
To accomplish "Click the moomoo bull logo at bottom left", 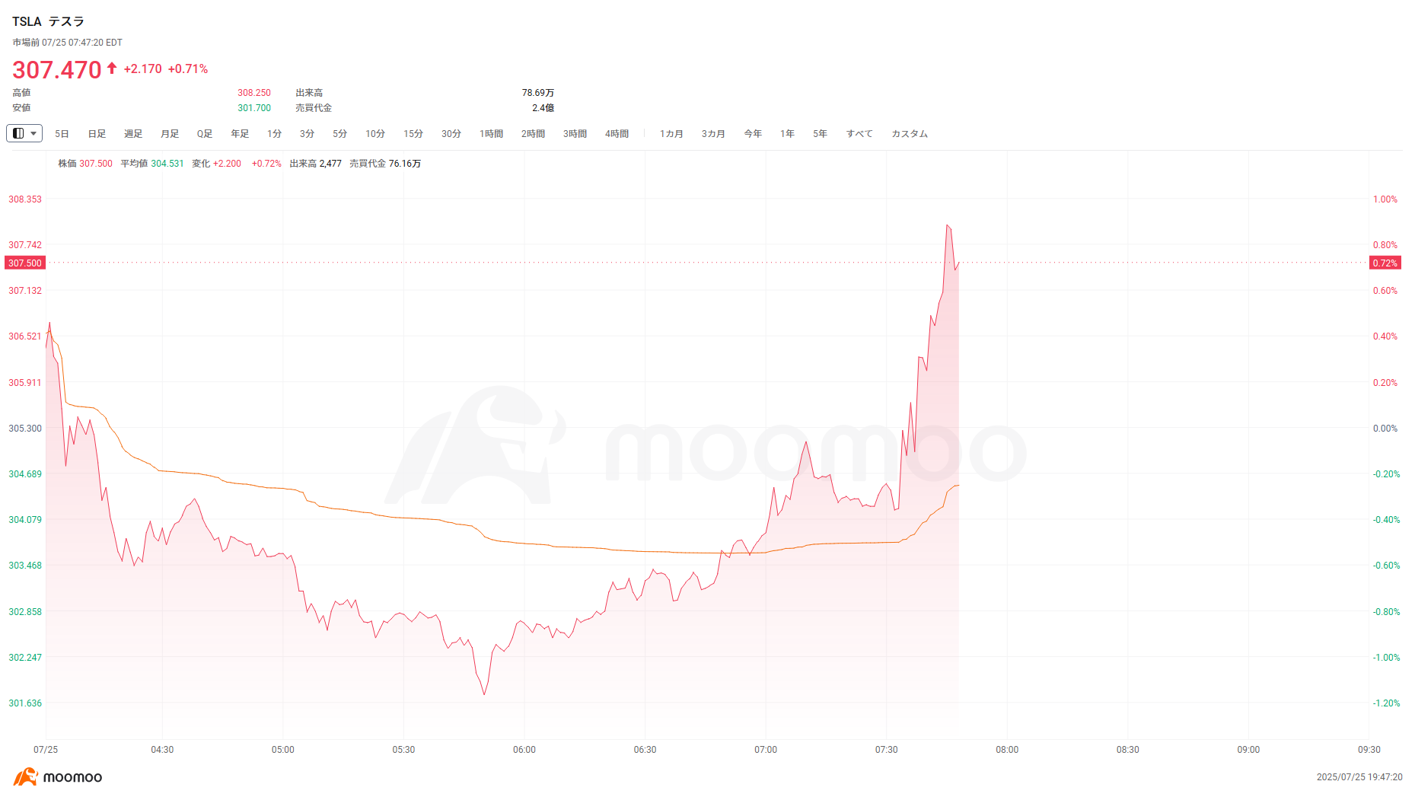I will pos(25,776).
